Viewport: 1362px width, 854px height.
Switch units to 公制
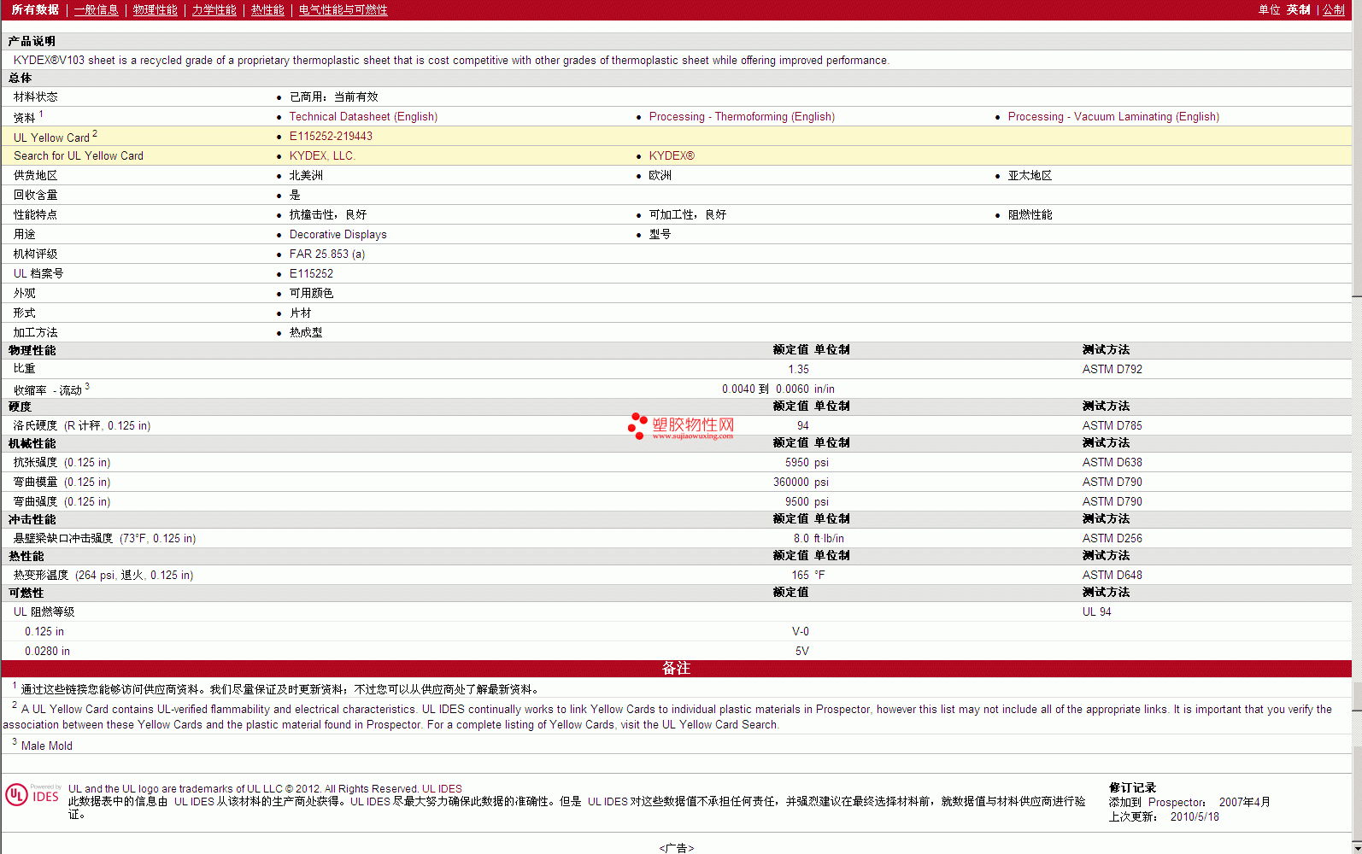click(1335, 10)
